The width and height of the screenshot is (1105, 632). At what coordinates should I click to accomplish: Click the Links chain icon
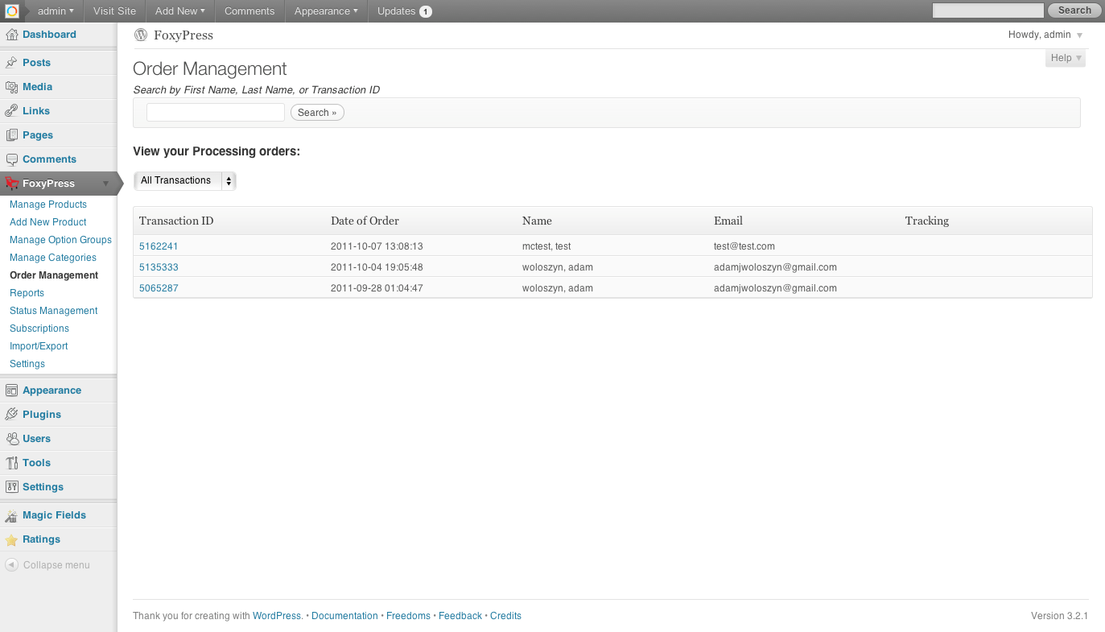[12, 111]
